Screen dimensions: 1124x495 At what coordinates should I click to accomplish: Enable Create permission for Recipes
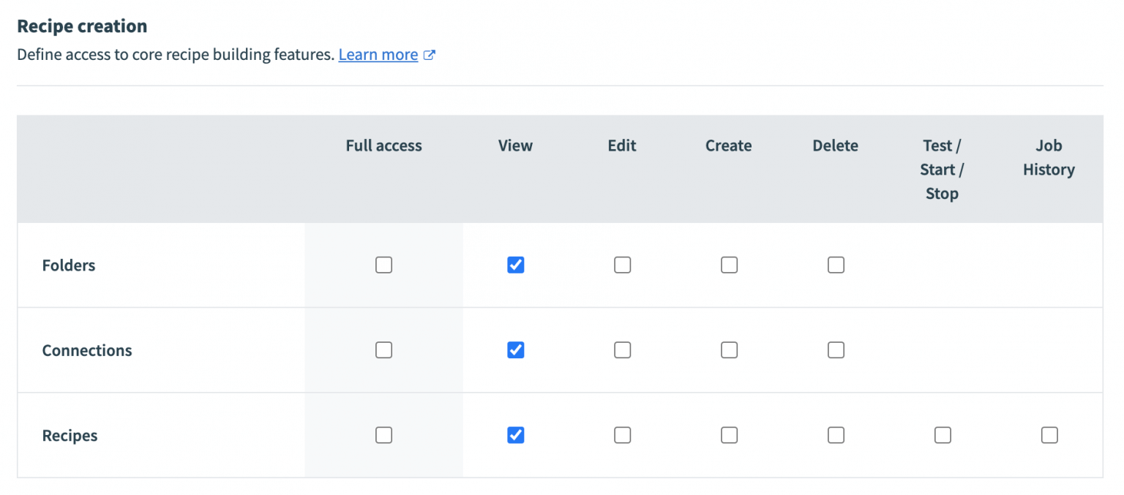click(x=729, y=435)
